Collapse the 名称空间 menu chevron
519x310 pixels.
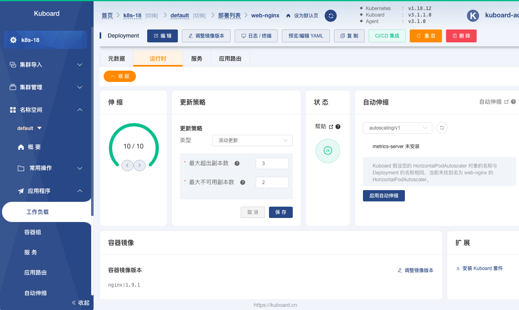point(80,110)
